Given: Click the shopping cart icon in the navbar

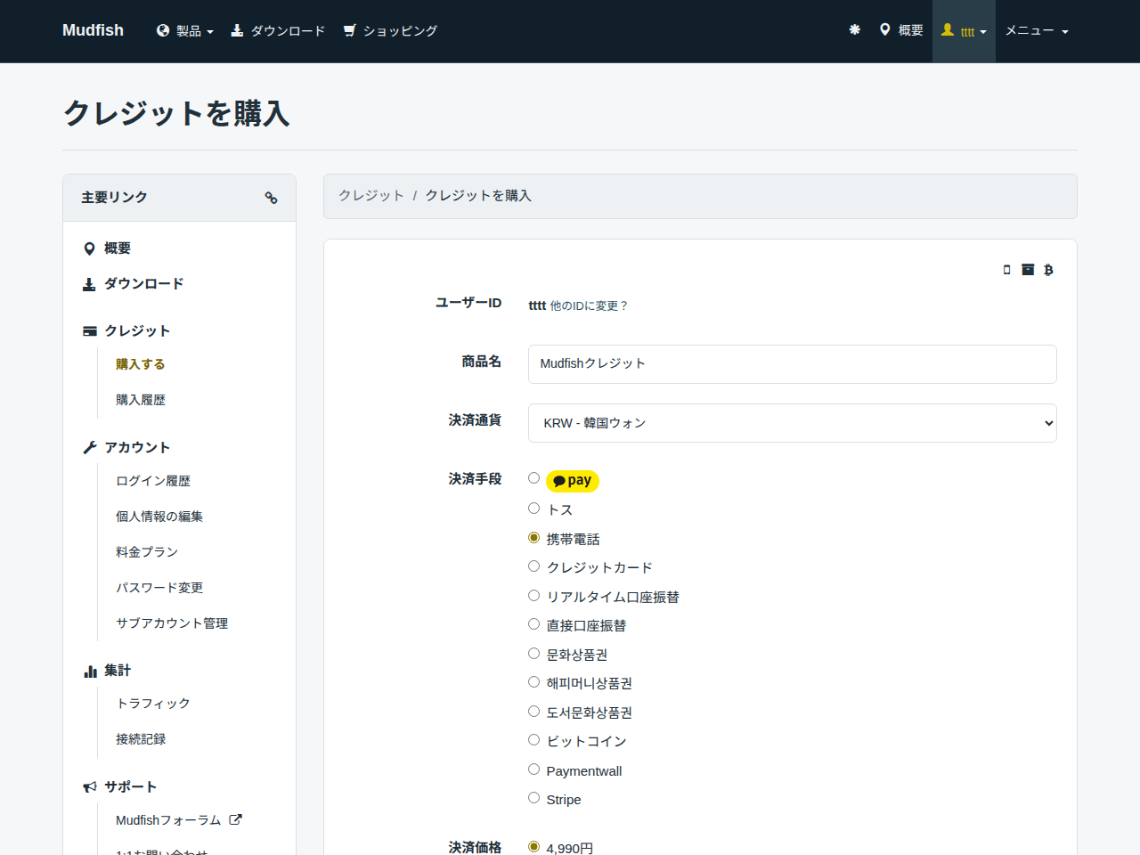Looking at the screenshot, I should 350,30.
